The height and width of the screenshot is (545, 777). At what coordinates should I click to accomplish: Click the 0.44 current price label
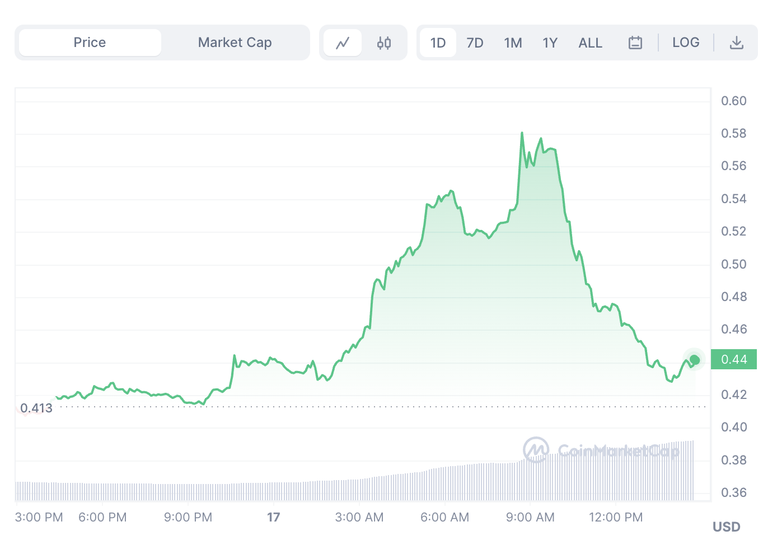tap(734, 359)
